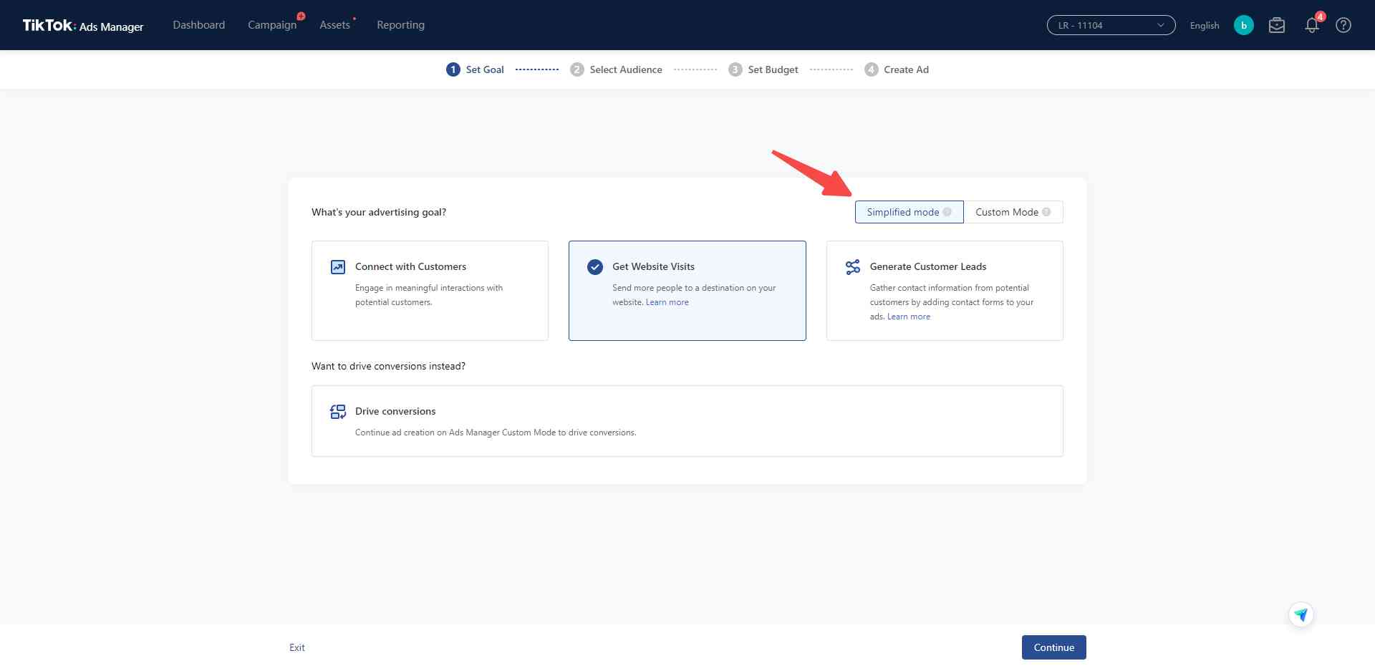The width and height of the screenshot is (1375, 671).
Task: Click 'What's your advertising goal?' heading
Action: pos(378,212)
